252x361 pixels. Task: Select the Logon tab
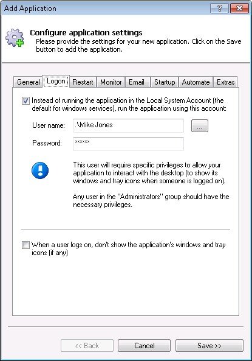click(56, 82)
